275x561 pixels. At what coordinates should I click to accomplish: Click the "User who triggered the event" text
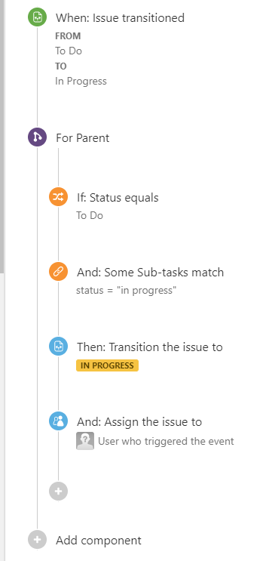pos(166,441)
